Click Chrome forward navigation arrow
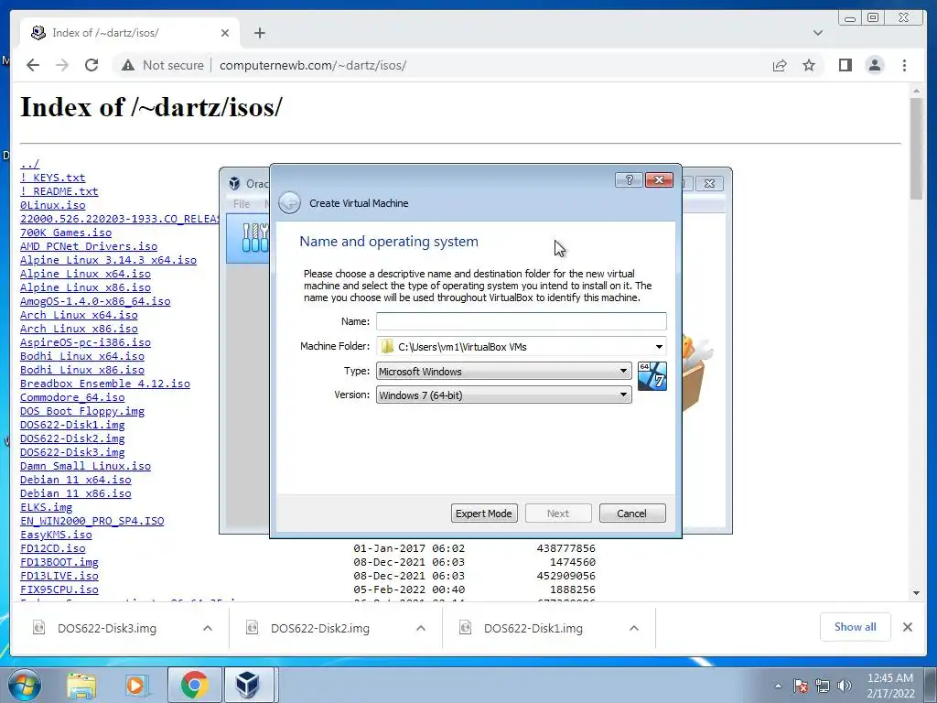Screen dimensions: 937x703 point(62,65)
